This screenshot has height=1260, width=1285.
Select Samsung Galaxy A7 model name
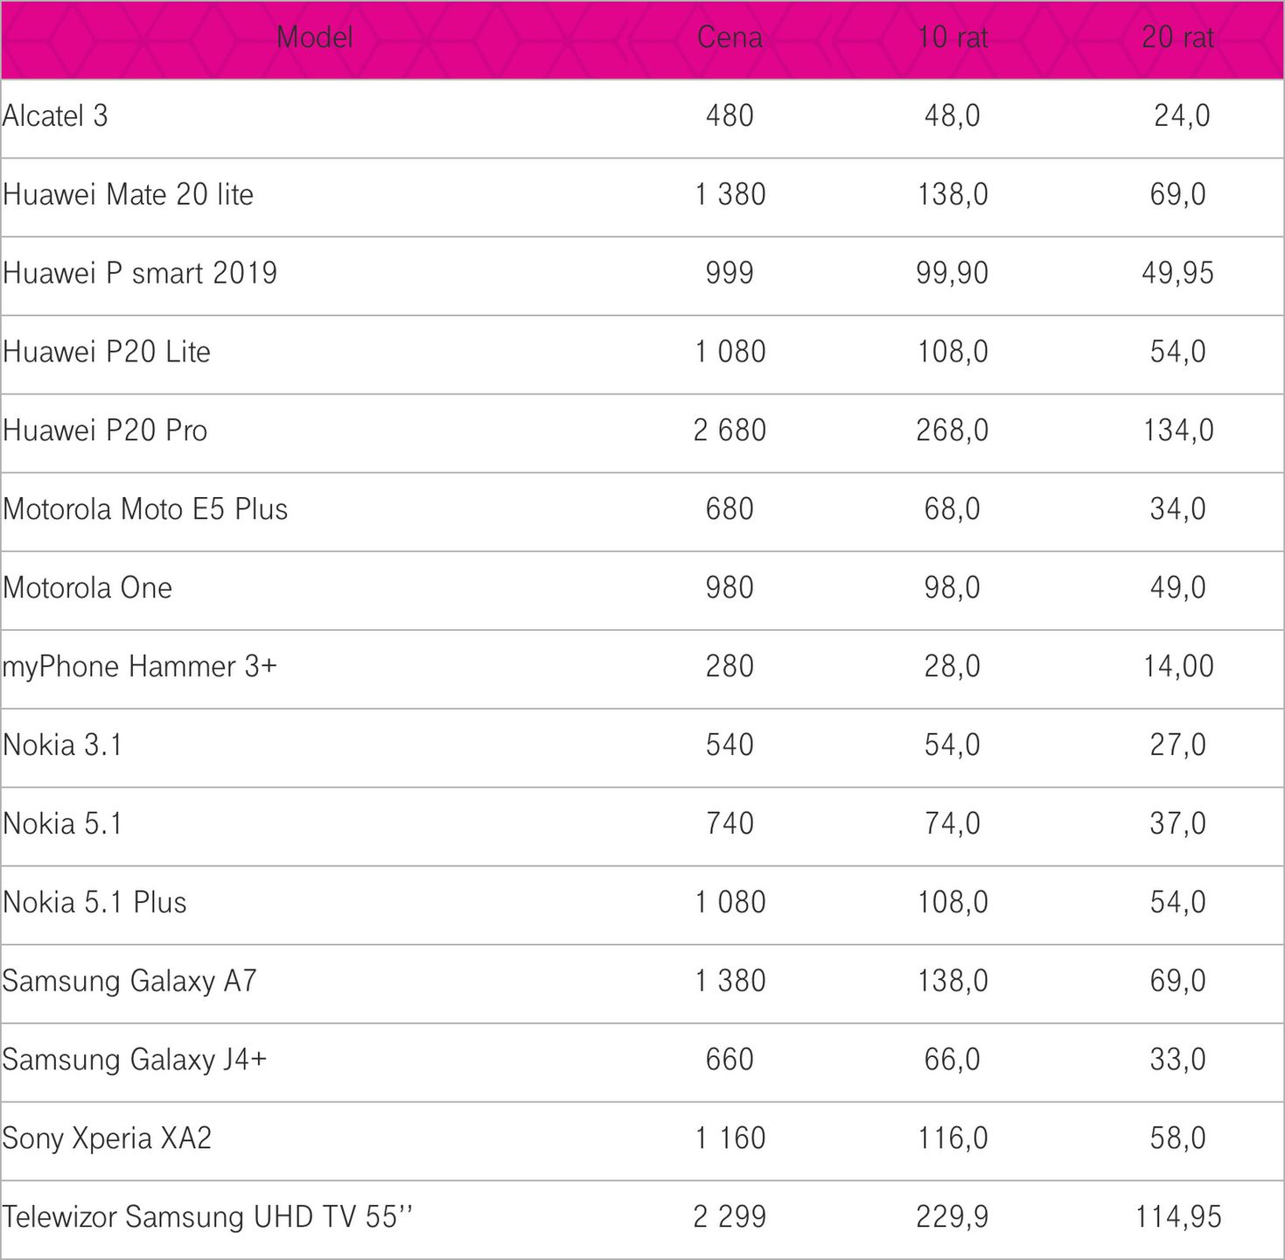click(x=129, y=981)
